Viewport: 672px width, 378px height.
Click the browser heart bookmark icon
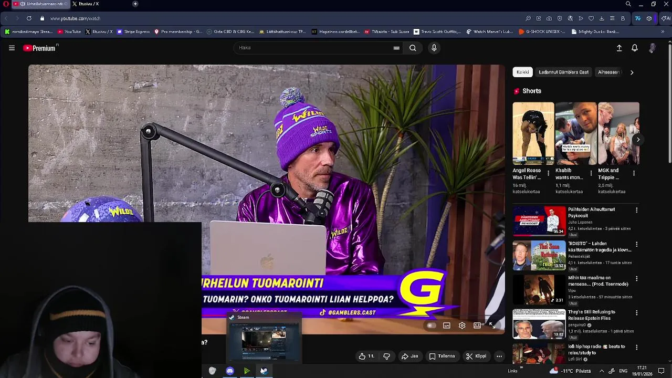click(x=591, y=18)
